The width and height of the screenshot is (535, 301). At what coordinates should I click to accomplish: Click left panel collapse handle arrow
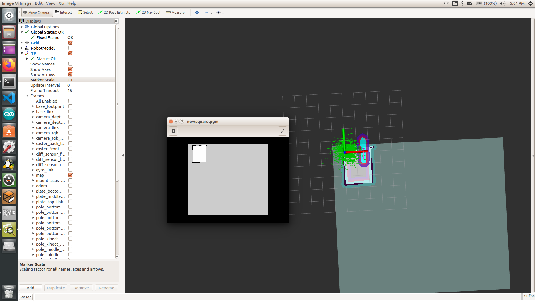point(123,156)
